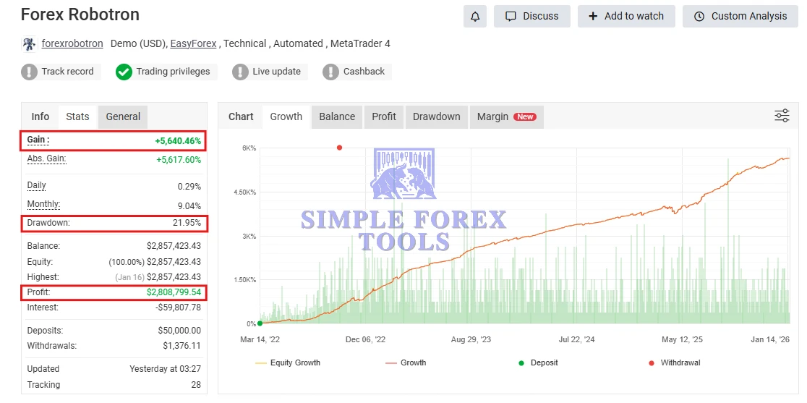Click the Withdrawals value $1,376.11
The image size is (807, 403).
coord(182,346)
